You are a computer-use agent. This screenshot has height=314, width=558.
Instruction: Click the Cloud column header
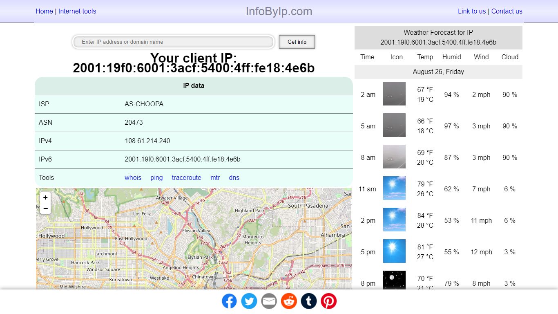pos(510,57)
